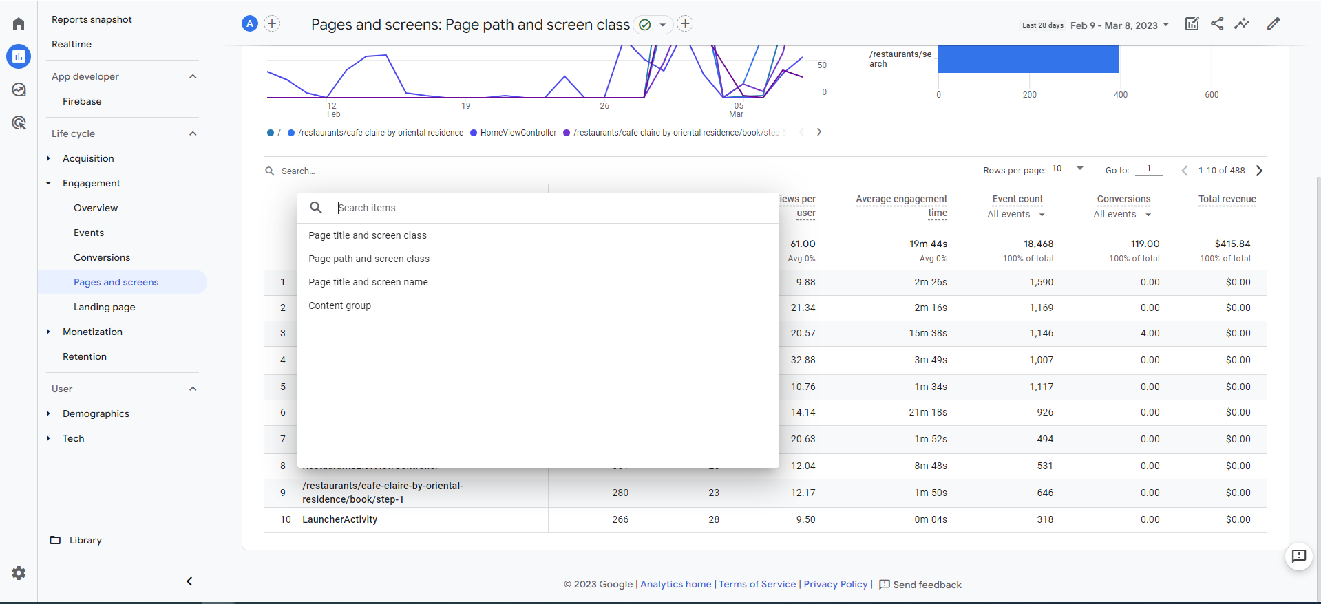Open the Home icon in left rail

(x=19, y=24)
